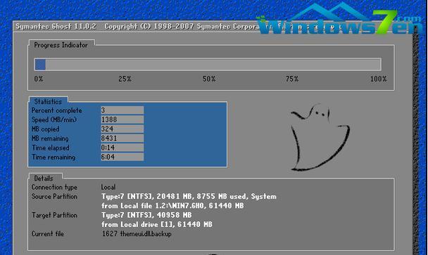The image size is (428, 255).
Task: Select the Speed (MB/min) value field
Action: coord(122,119)
